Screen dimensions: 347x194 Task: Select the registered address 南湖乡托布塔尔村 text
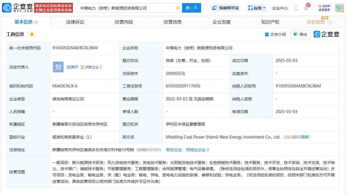pos(93,150)
